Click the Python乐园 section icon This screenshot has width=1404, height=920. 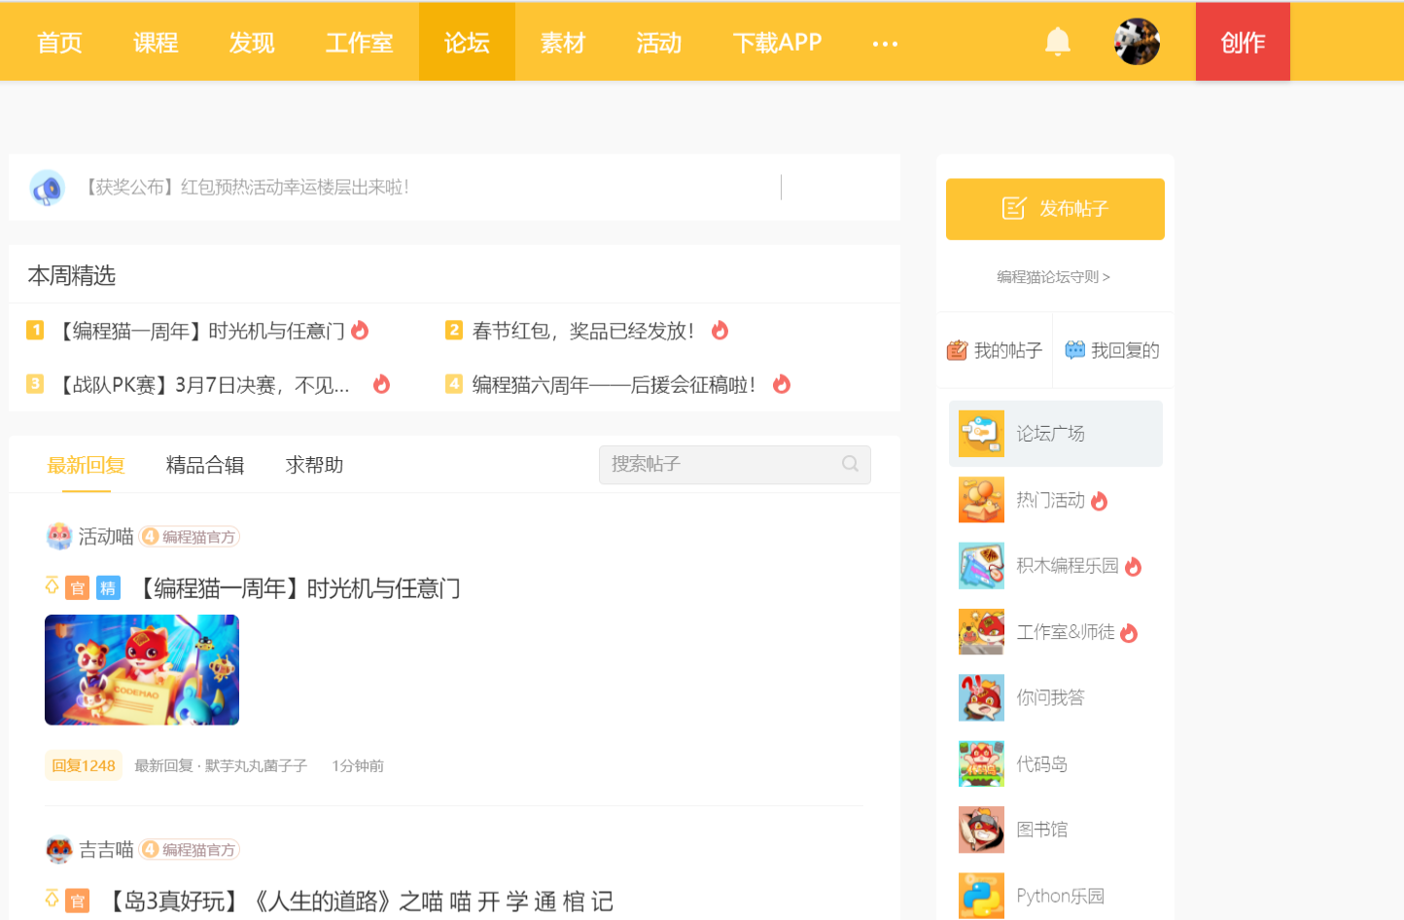[981, 896]
